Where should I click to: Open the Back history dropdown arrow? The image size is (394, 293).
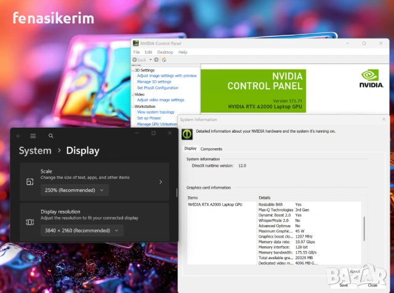150,60
